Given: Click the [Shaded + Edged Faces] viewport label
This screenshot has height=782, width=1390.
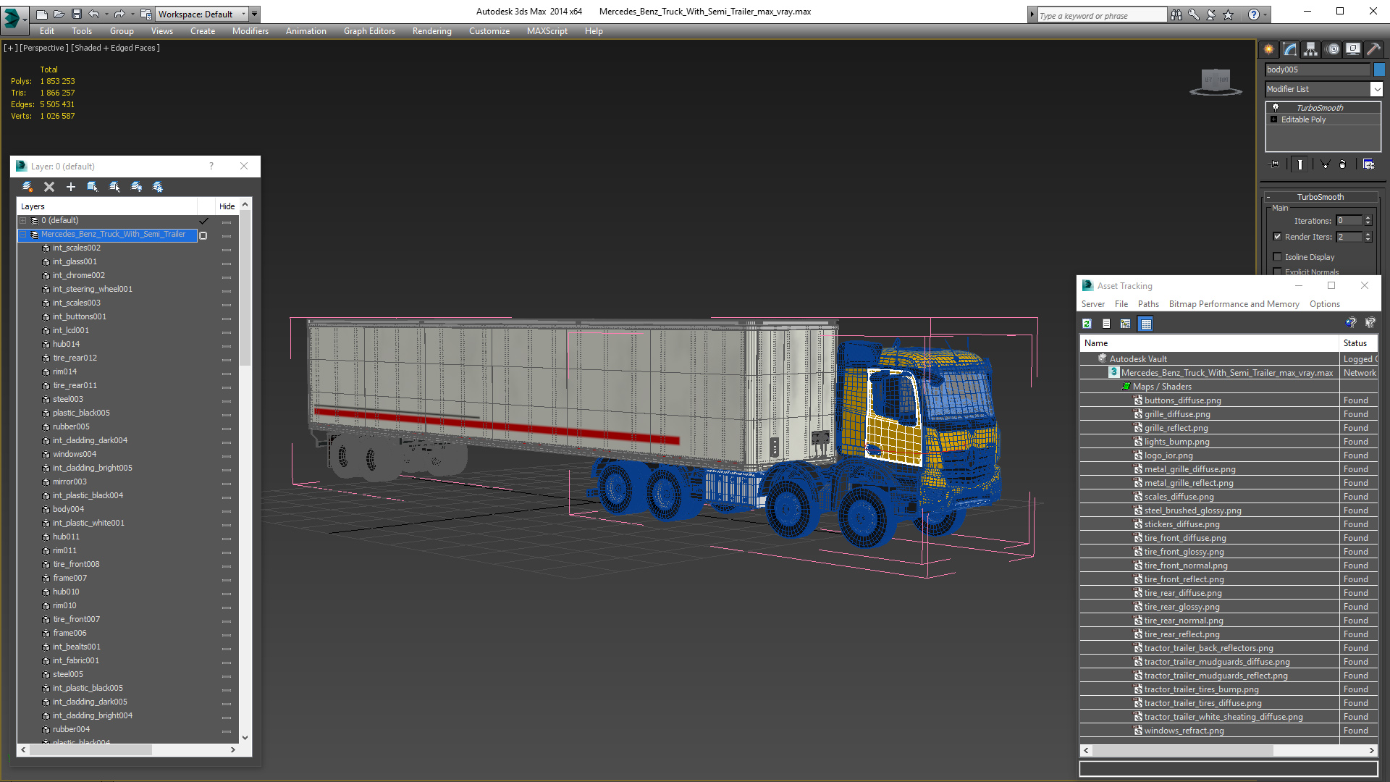Looking at the screenshot, I should [x=116, y=48].
